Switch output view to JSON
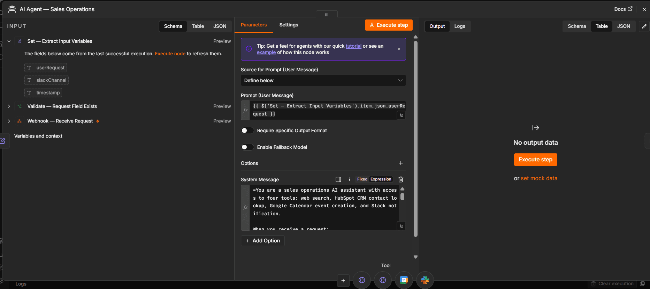Image resolution: width=650 pixels, height=289 pixels. [x=624, y=26]
